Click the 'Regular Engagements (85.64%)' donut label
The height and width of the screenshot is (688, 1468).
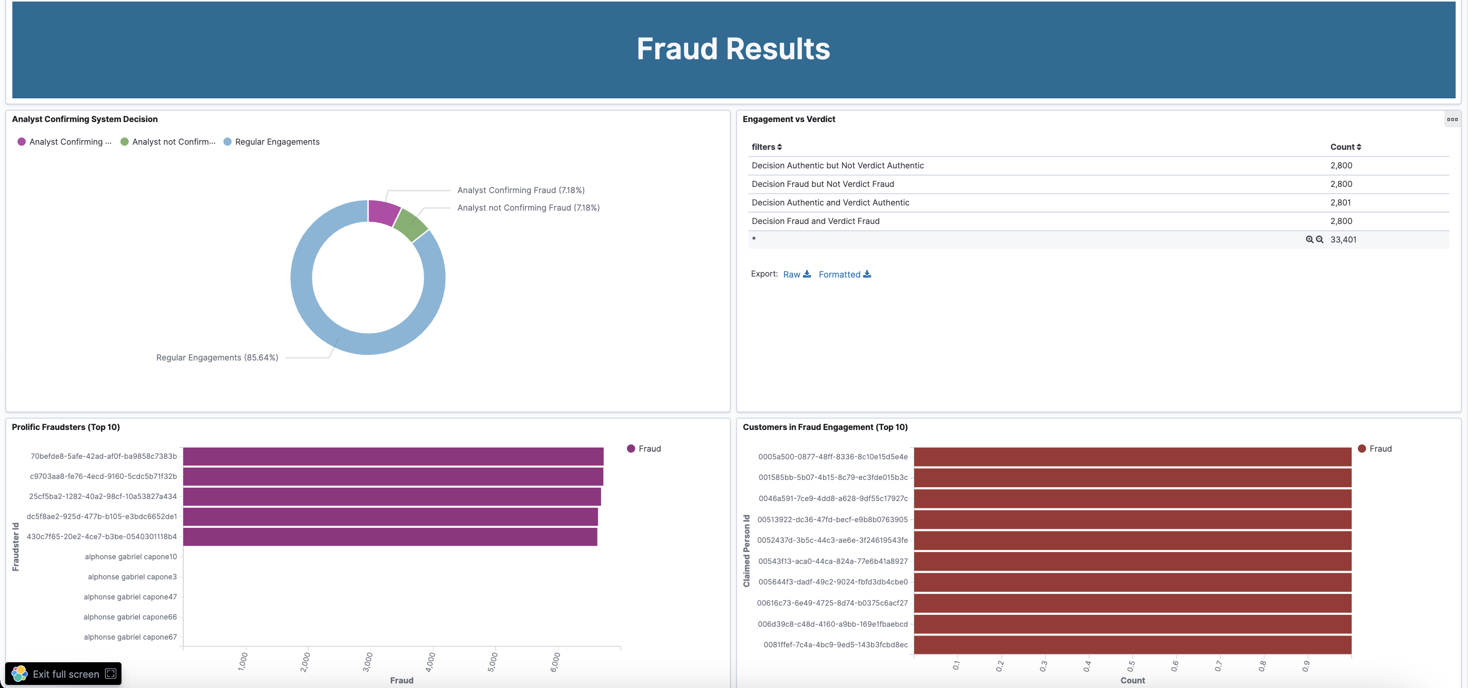coord(217,357)
